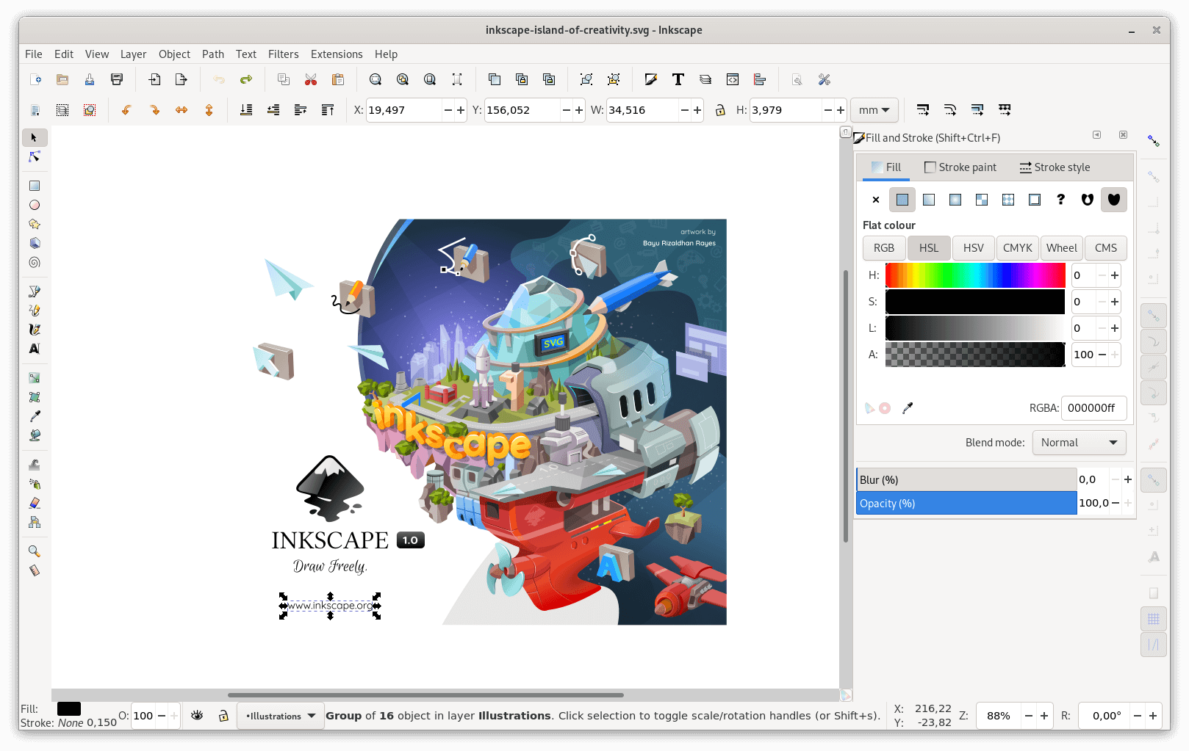Decrease the rotation angle value
Image resolution: width=1189 pixels, height=751 pixels.
pyautogui.click(x=1138, y=716)
